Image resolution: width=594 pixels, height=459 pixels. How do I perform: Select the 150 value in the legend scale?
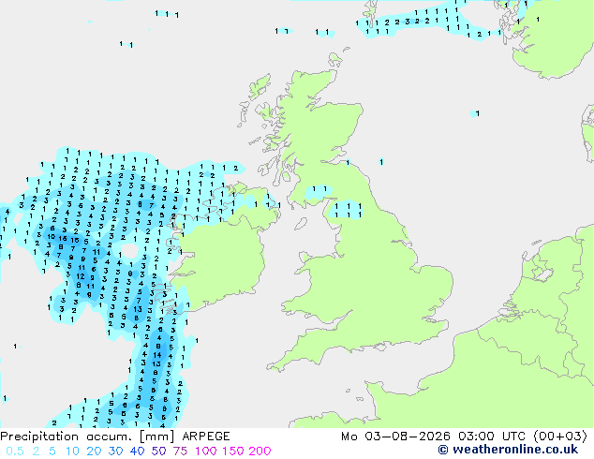233,452
